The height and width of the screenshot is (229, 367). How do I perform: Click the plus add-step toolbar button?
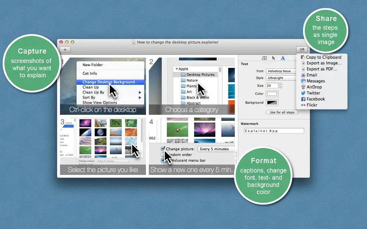[65, 50]
